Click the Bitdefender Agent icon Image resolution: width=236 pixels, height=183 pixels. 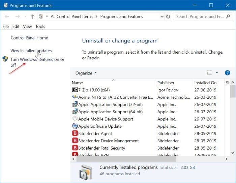pyautogui.click(x=75, y=133)
